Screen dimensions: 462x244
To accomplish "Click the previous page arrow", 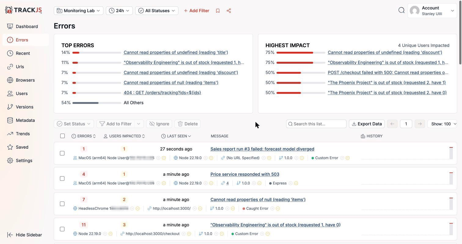I will click(392, 124).
